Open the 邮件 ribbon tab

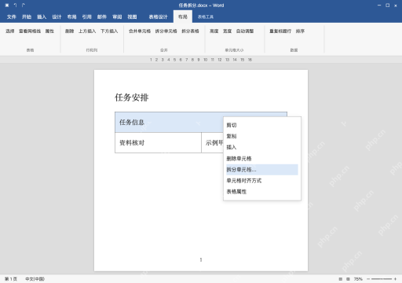(x=102, y=17)
